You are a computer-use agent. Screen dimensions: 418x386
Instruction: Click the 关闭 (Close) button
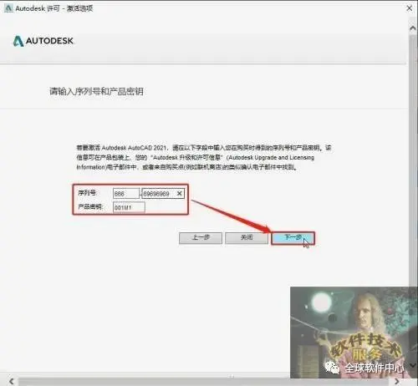click(247, 238)
